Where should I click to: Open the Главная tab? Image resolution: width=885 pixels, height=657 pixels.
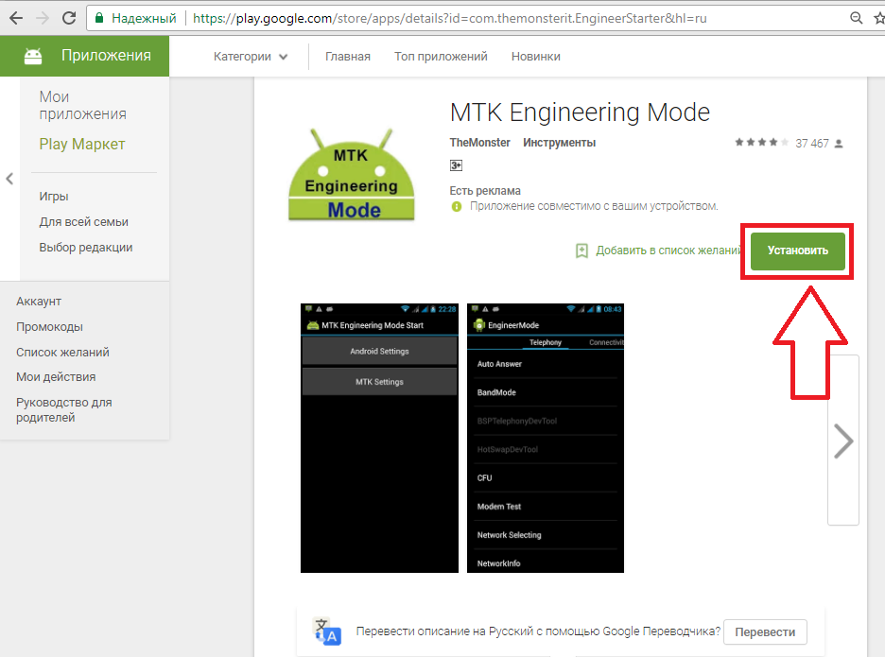pyautogui.click(x=348, y=57)
